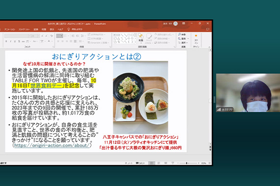Screen dimensions: 280x186
Task: Expand the shapes gallery more arrow
Action: pos(136,42)
